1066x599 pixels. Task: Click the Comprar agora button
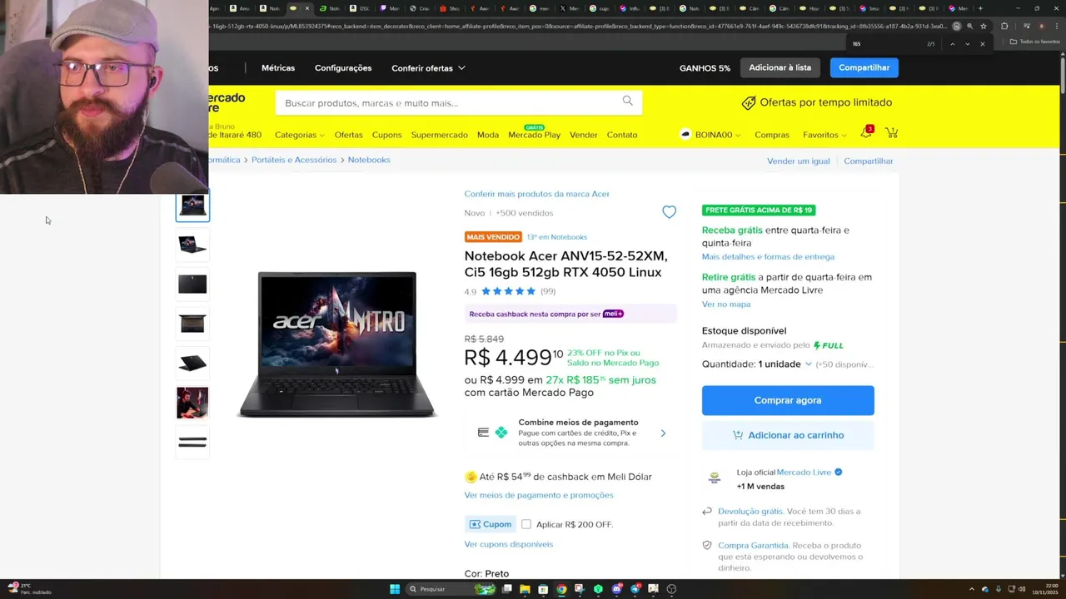[788, 400]
